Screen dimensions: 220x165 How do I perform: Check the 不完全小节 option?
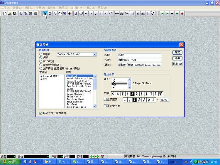(105, 106)
